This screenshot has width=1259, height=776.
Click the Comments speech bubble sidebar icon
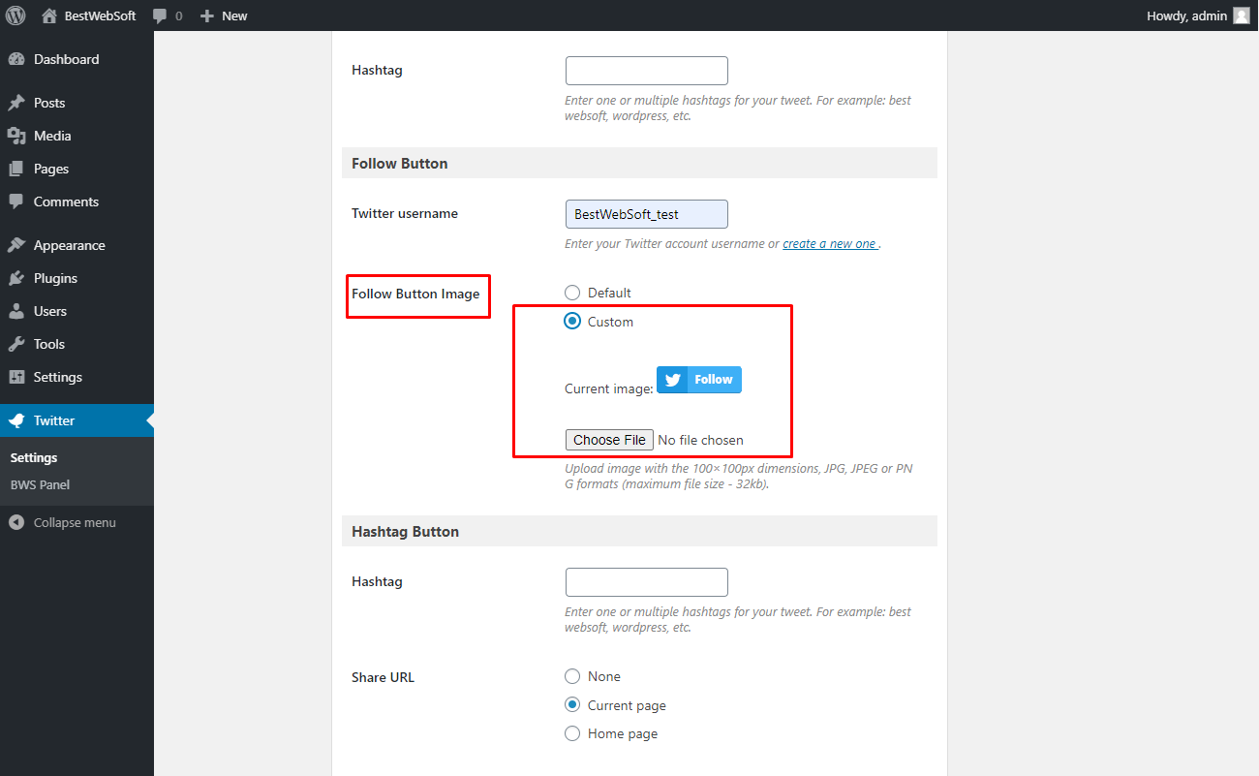16,202
